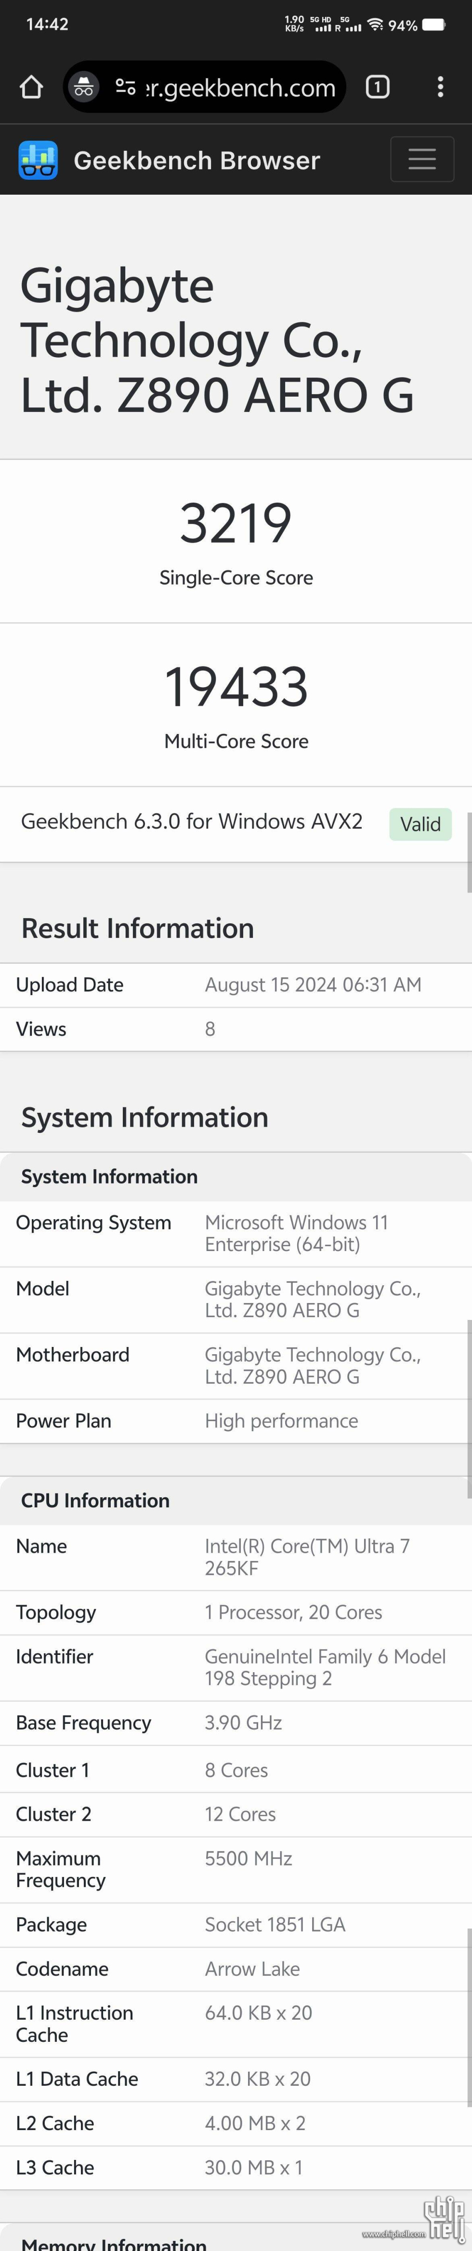Select the Arrow Lake codename value
Image resolution: width=472 pixels, height=2251 pixels.
coord(252,1969)
